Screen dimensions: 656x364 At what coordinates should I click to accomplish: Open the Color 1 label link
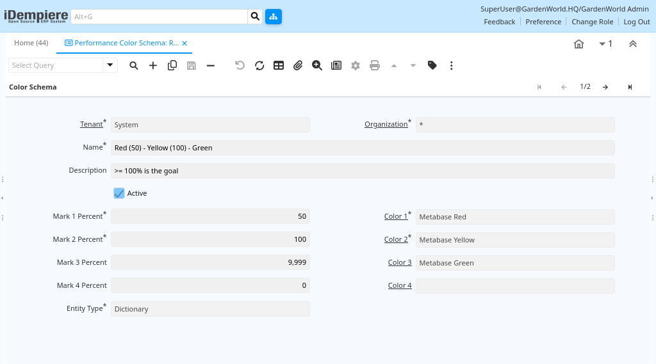pos(396,216)
